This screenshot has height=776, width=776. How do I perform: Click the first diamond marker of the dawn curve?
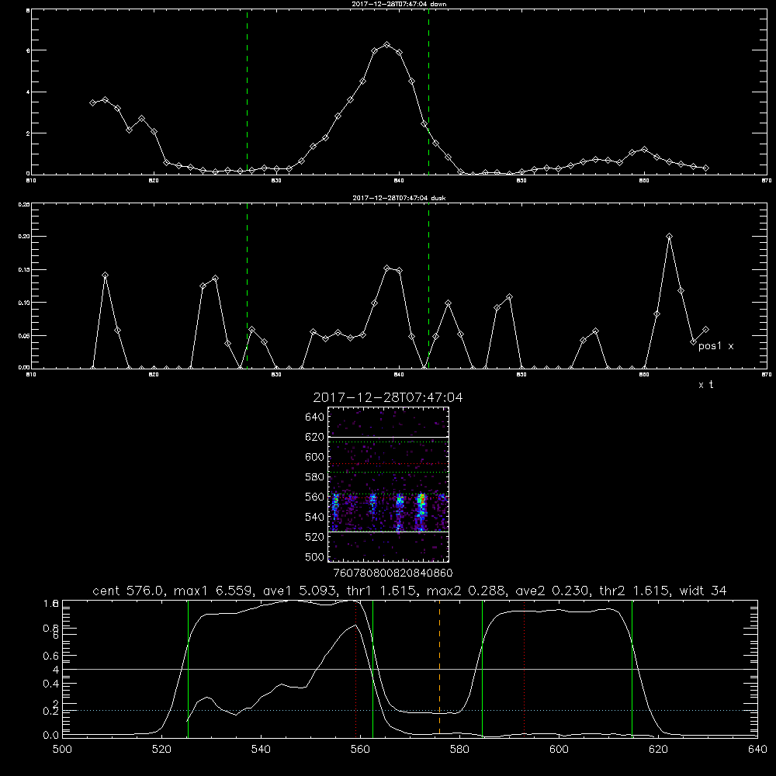pyautogui.click(x=92, y=103)
